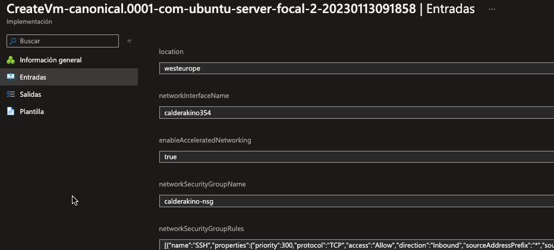The image size is (554, 250).
Task: Click the Entradas icon in sidebar
Action: [10, 77]
